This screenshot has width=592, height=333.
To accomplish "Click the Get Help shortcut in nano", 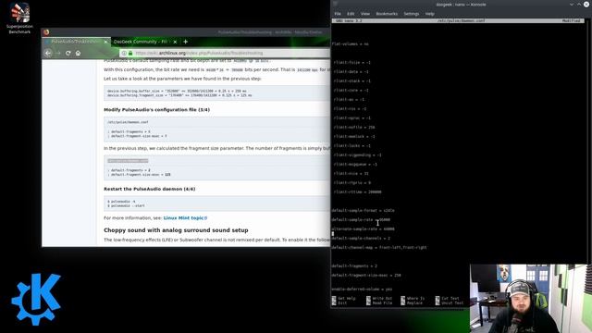I will pyautogui.click(x=343, y=298).
